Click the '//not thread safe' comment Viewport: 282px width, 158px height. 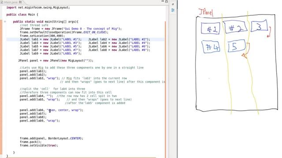pyautogui.click(x=34, y=25)
